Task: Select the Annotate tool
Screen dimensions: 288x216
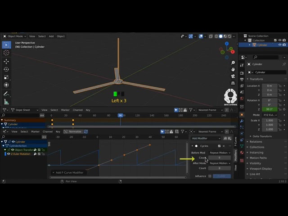Action: (6, 94)
